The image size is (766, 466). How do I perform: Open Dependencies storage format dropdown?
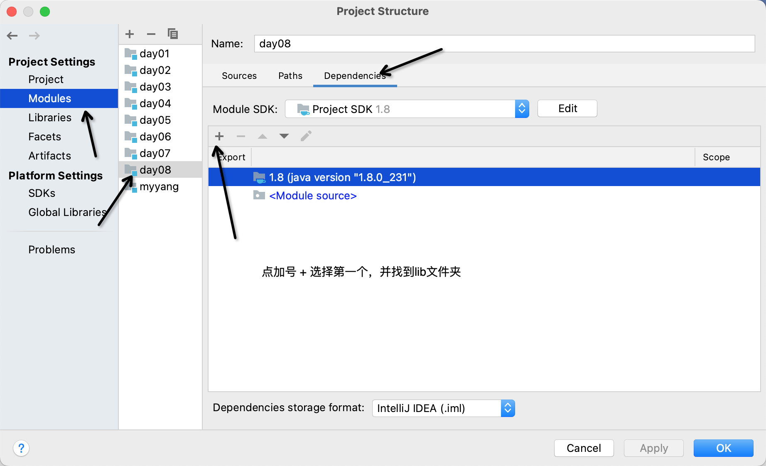[x=444, y=408]
